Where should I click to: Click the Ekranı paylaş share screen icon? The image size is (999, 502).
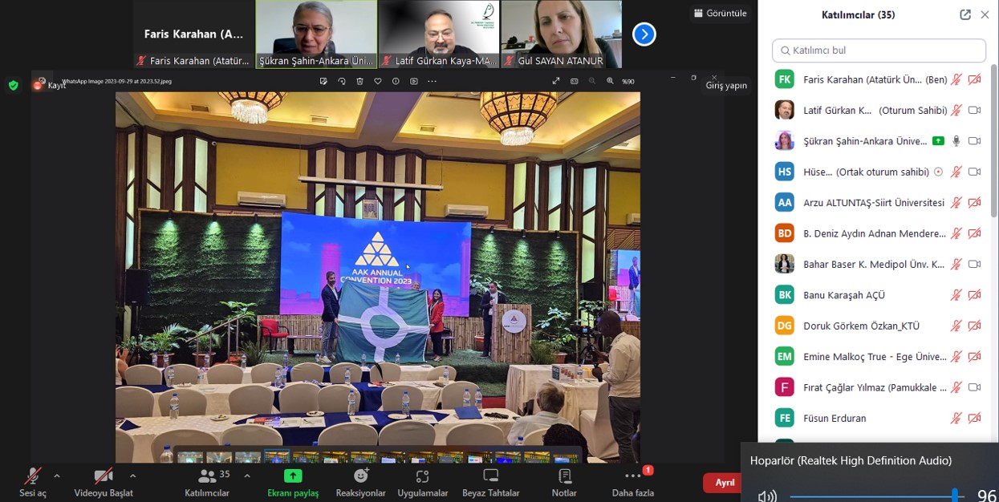tap(293, 476)
